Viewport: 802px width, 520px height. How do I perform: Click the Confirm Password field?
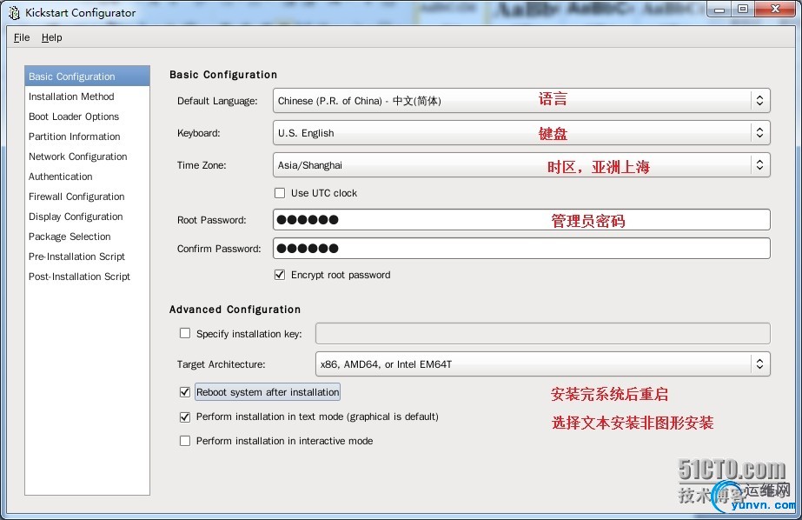coord(521,248)
